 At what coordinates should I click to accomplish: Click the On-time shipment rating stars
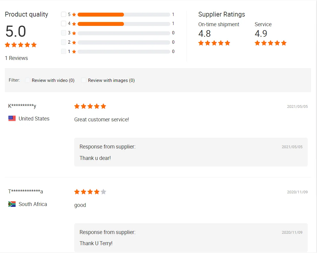point(214,43)
